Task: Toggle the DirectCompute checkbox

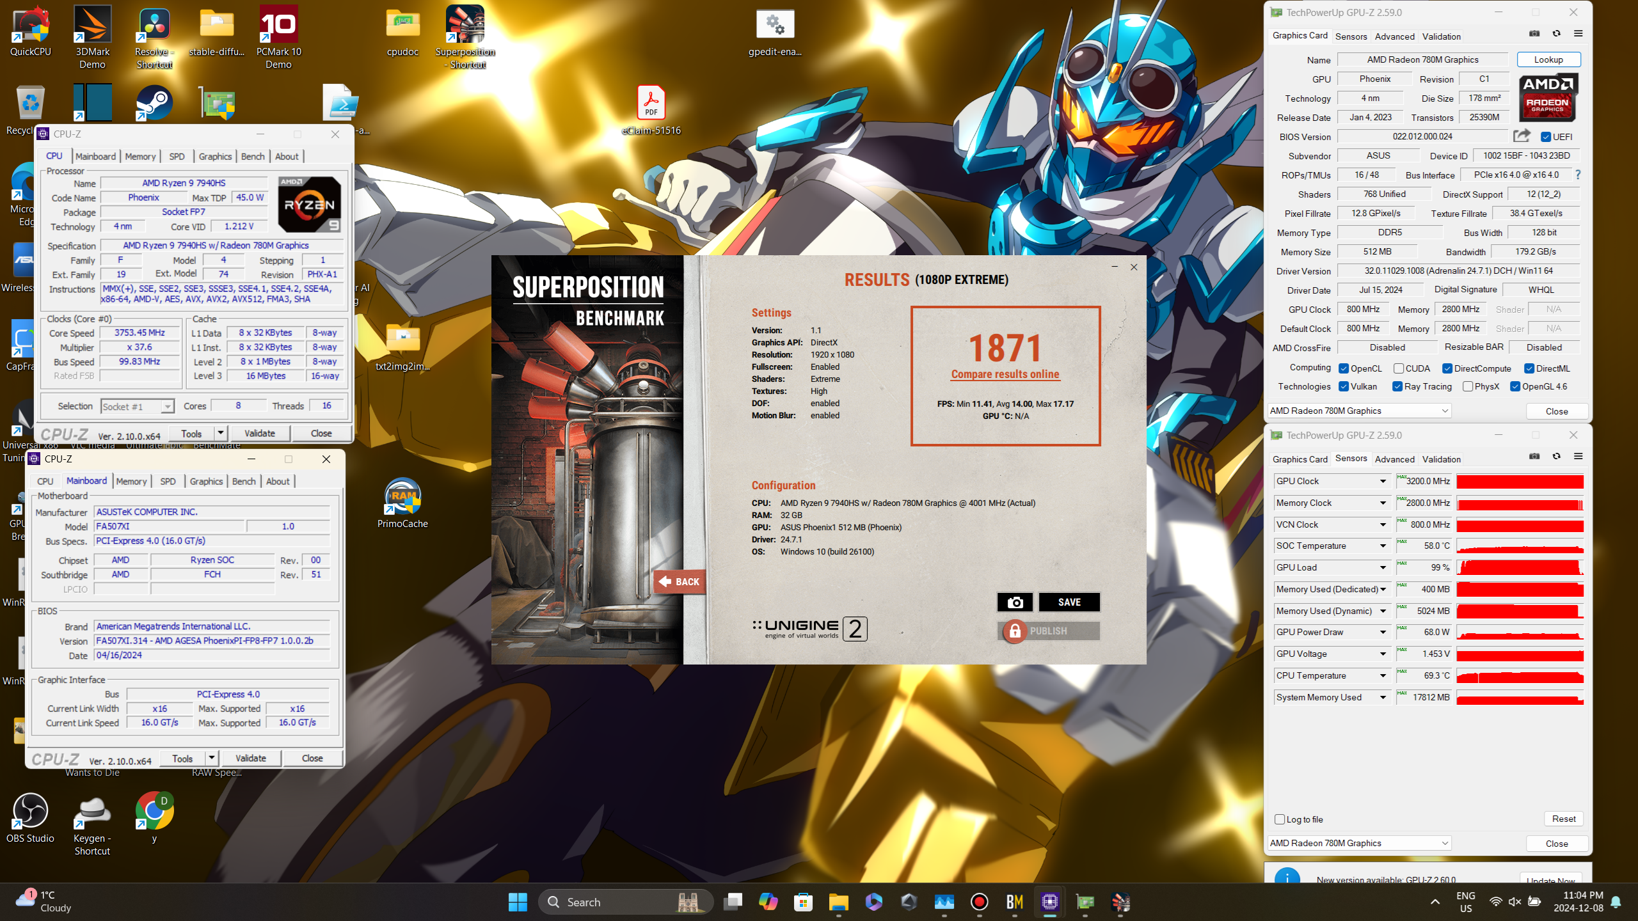Action: pos(1447,368)
